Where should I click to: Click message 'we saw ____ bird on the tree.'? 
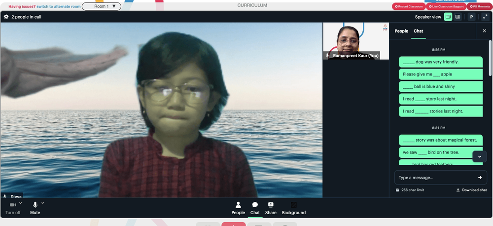(x=440, y=152)
